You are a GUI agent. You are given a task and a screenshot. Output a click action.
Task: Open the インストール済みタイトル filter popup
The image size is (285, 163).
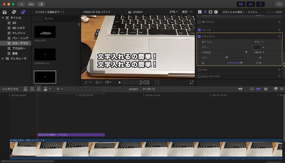click(50, 12)
